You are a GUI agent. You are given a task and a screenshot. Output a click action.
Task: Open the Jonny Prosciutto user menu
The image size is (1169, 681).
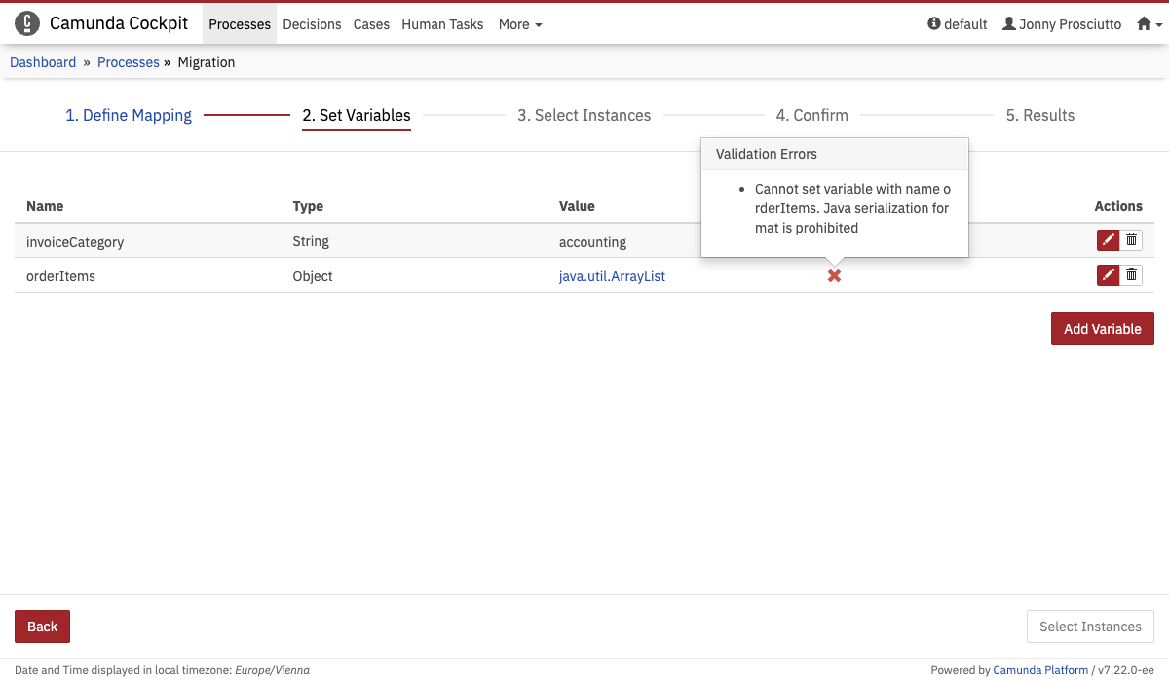point(1062,24)
